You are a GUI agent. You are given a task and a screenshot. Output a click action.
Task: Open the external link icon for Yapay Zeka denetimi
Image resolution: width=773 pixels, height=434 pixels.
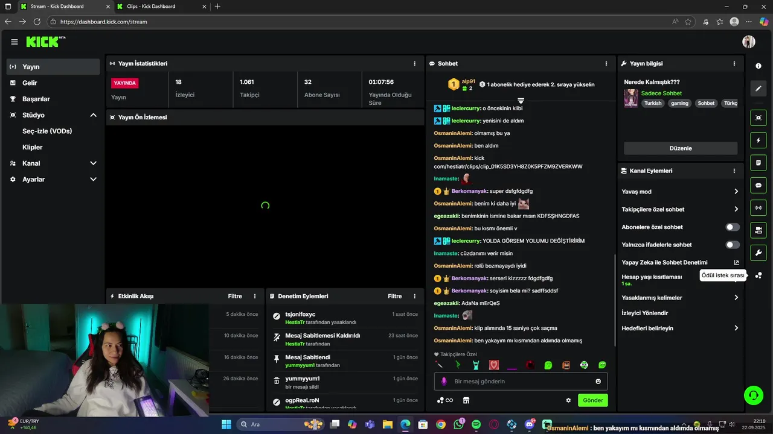[736, 263]
